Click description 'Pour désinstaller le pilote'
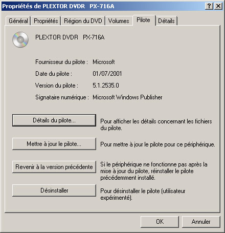225x233 pixels. (x=143, y=194)
